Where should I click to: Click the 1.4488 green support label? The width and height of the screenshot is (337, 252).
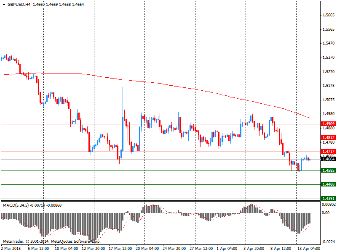[329, 184]
